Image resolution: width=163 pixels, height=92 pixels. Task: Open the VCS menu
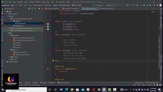click(57, 2)
